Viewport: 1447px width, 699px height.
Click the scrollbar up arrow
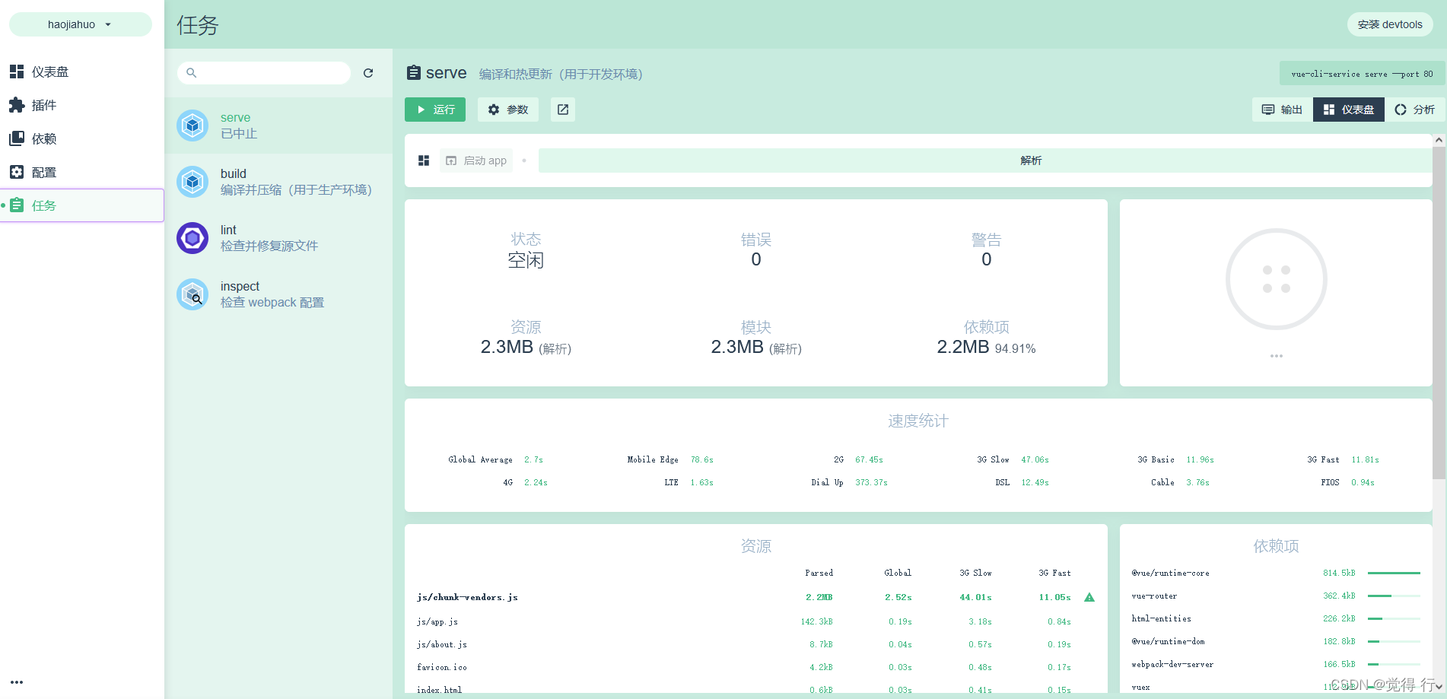point(1439,140)
